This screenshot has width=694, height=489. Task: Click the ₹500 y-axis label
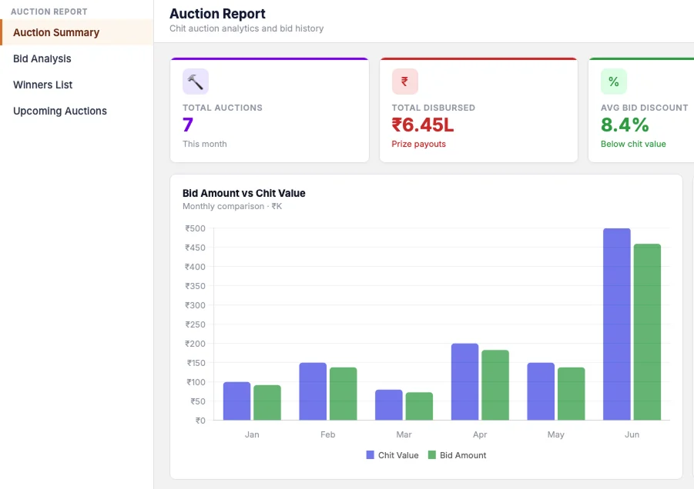[195, 228]
